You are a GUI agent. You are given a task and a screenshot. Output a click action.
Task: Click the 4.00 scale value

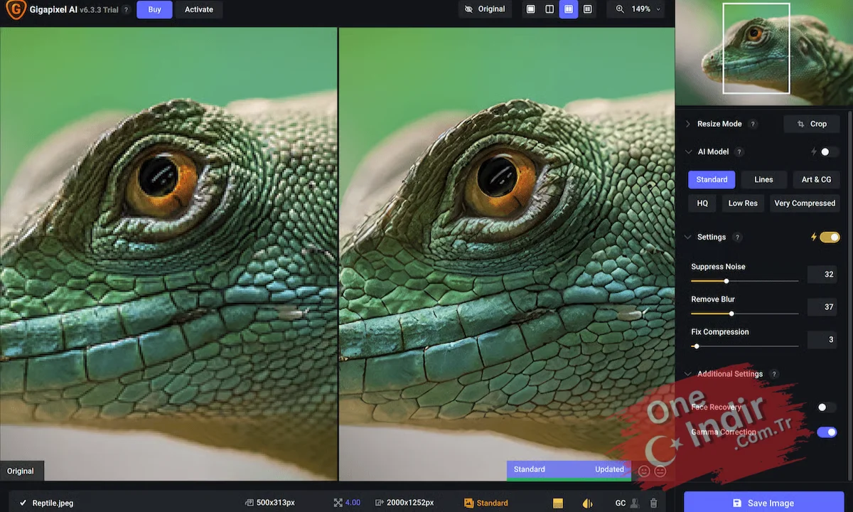(353, 503)
